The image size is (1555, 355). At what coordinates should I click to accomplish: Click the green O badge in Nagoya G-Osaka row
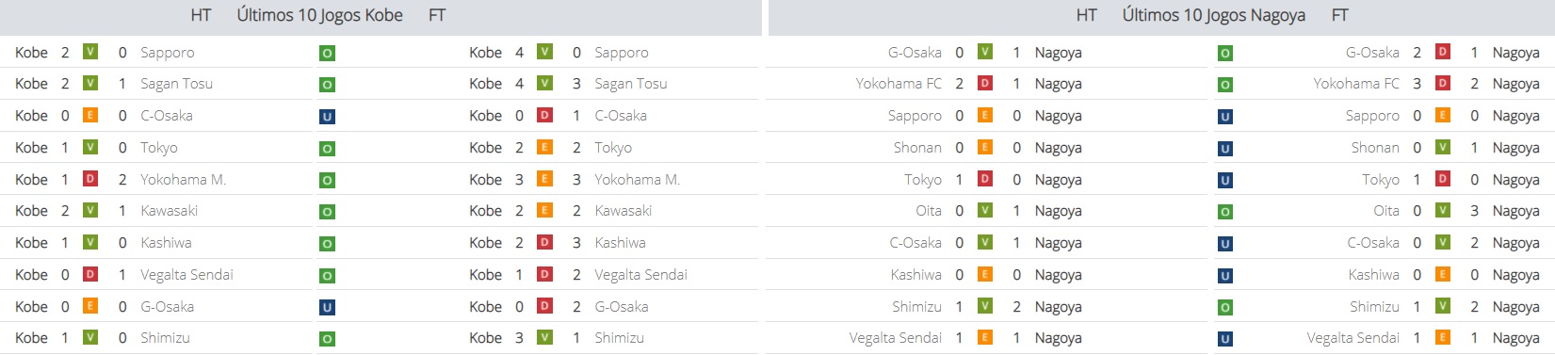(x=1224, y=54)
